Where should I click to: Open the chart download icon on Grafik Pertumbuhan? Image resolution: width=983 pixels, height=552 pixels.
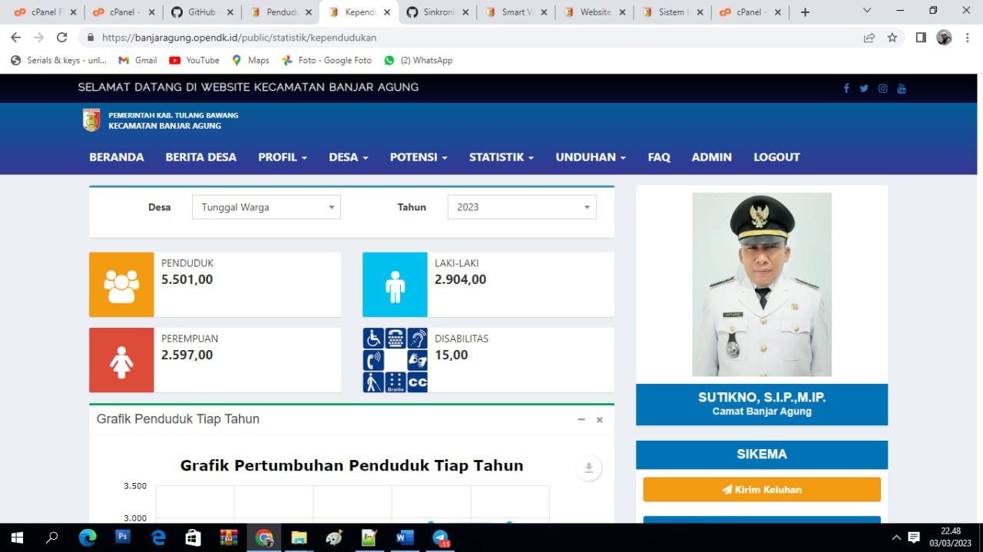[x=588, y=467]
